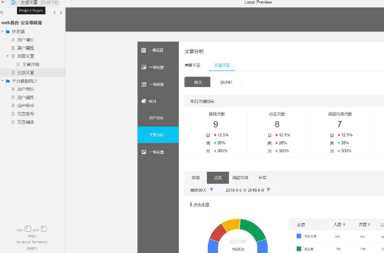Screen dimensions: 384x253
Task: Switch to the 分享 chart tab
Action: coord(262,177)
